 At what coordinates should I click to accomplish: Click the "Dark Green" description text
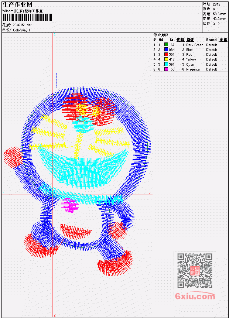(x=195, y=45)
